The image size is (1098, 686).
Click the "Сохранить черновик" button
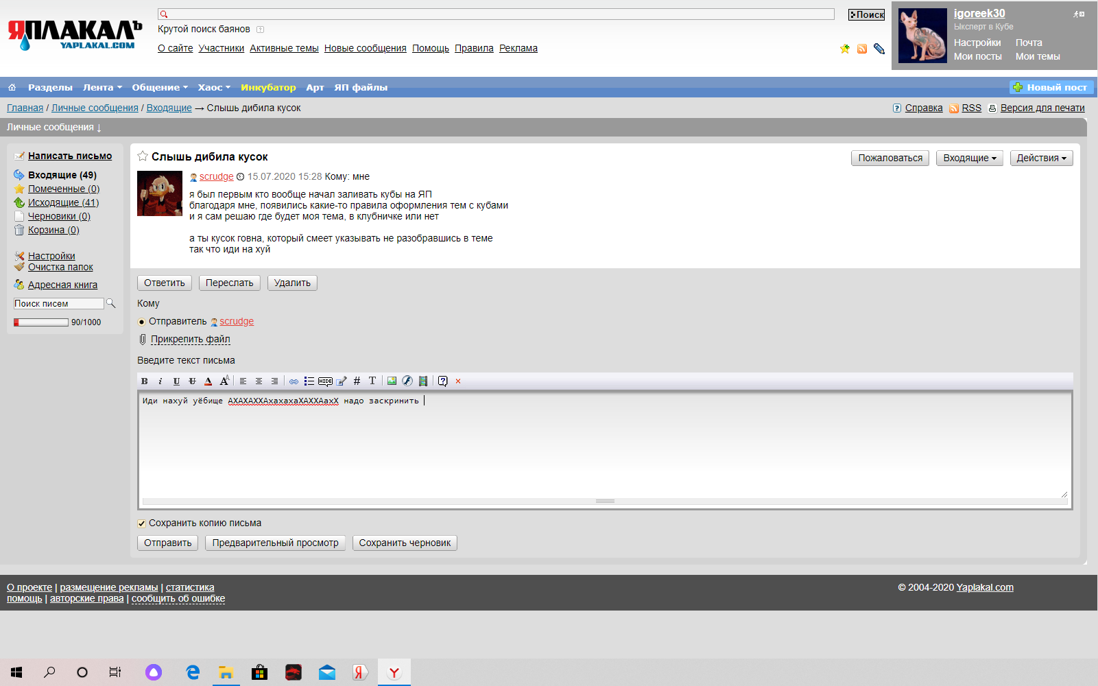405,543
